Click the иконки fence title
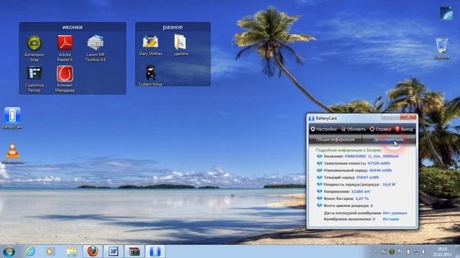 (73, 27)
